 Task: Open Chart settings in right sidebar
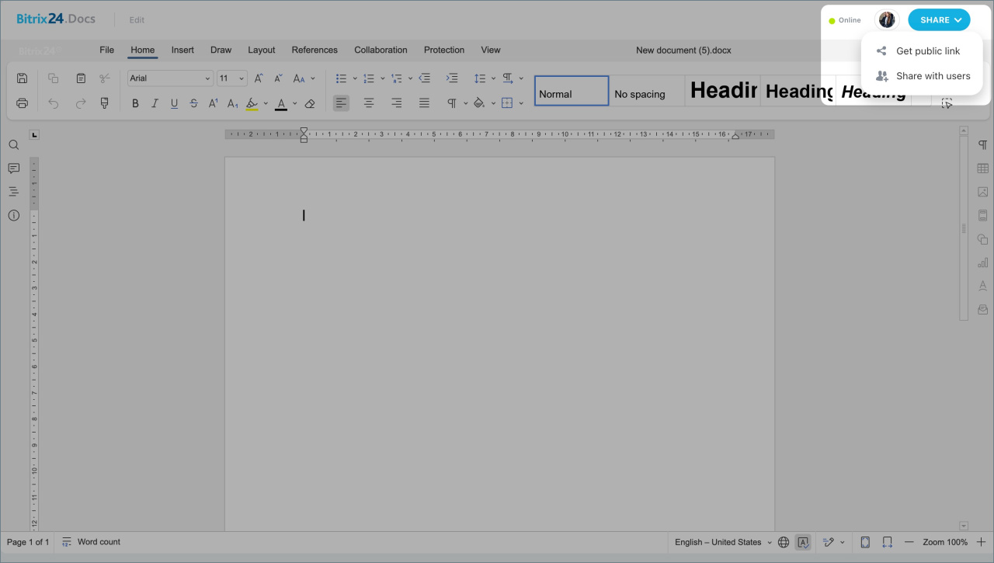click(x=982, y=262)
